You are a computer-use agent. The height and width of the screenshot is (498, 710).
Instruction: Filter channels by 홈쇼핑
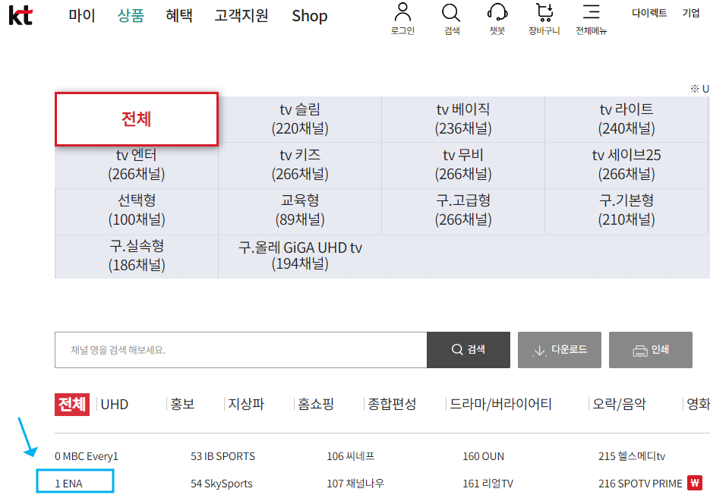[316, 404]
